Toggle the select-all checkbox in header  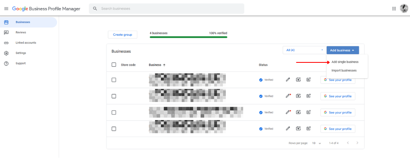point(114,64)
